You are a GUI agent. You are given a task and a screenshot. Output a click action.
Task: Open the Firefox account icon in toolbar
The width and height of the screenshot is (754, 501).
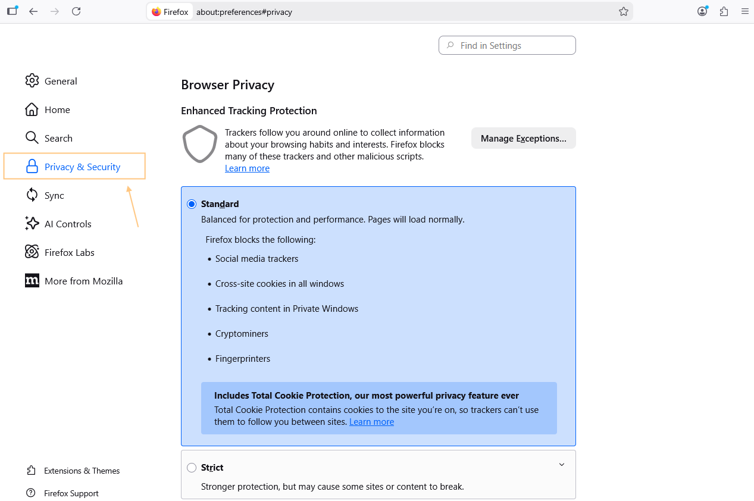[x=702, y=11]
